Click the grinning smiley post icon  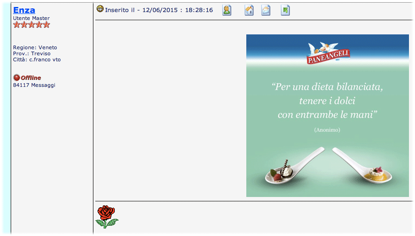click(x=100, y=9)
